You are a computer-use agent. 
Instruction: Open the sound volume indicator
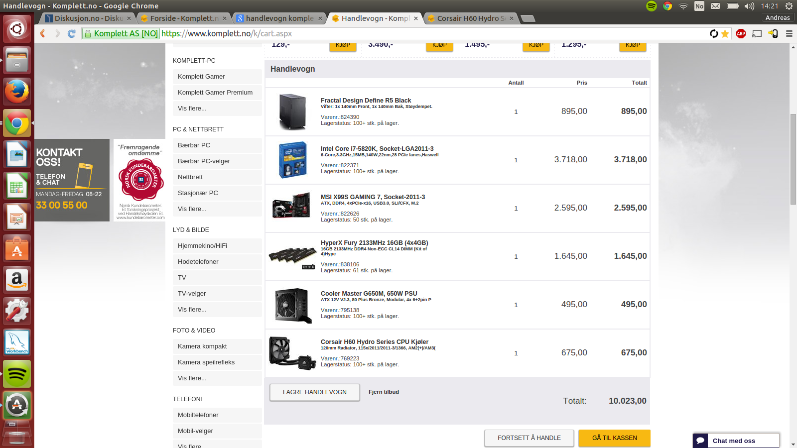(x=749, y=6)
